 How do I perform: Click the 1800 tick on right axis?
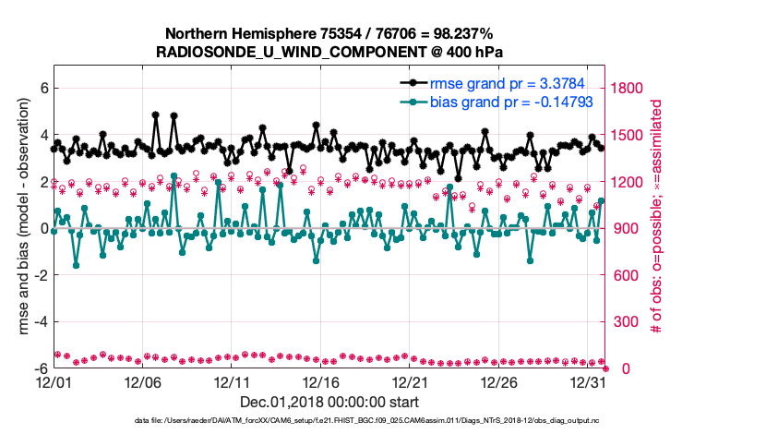pos(627,89)
